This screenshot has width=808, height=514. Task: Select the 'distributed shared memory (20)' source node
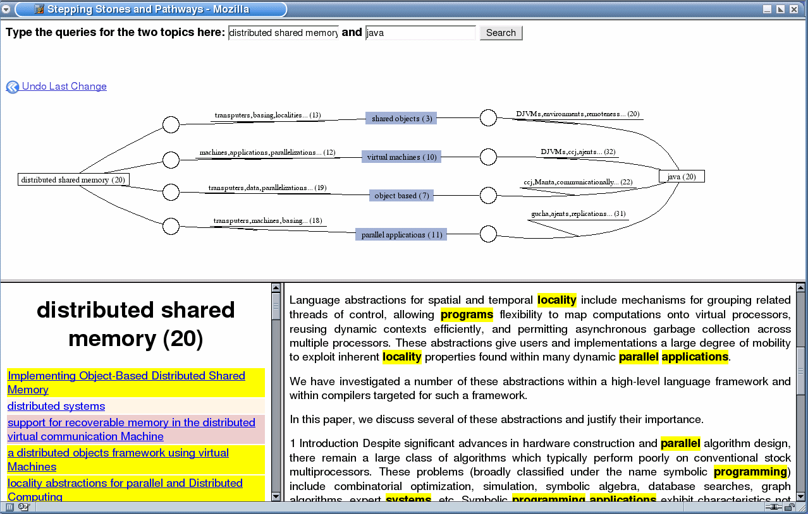(74, 179)
